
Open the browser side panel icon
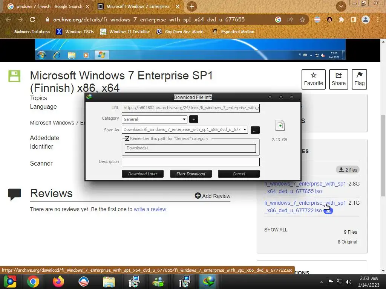point(354,20)
